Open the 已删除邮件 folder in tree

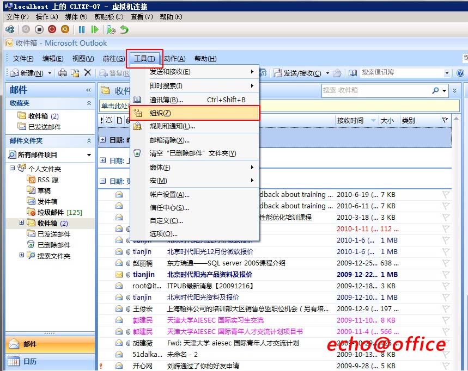[x=54, y=245]
